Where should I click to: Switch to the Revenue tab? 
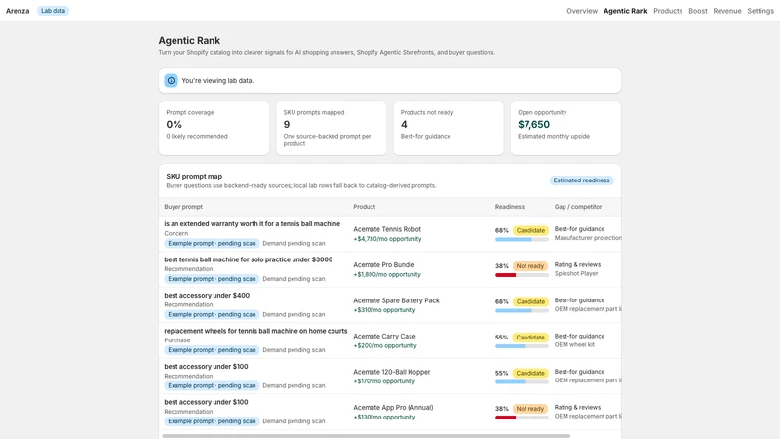[726, 11]
